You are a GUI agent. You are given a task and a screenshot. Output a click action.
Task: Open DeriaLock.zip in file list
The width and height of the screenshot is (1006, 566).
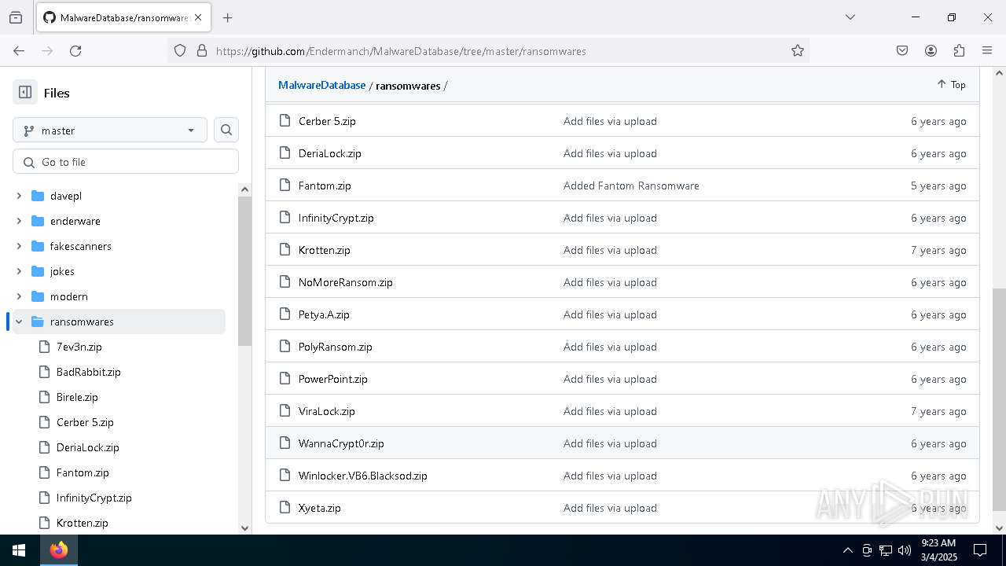[330, 153]
